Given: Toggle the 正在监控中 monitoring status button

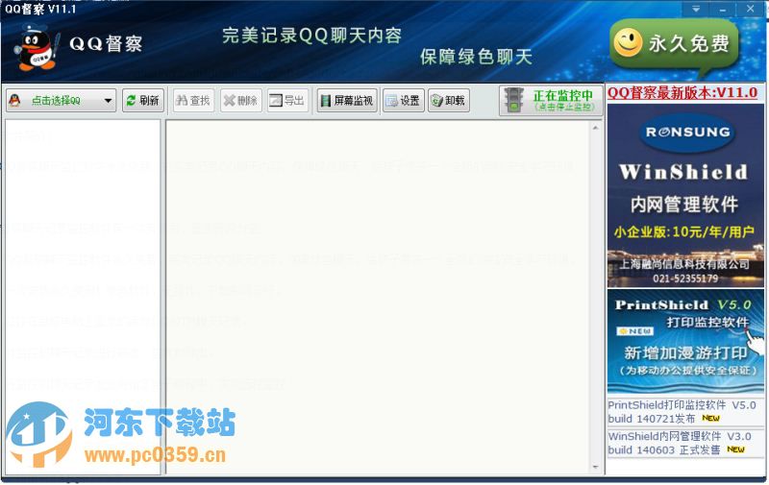Looking at the screenshot, I should [x=551, y=101].
